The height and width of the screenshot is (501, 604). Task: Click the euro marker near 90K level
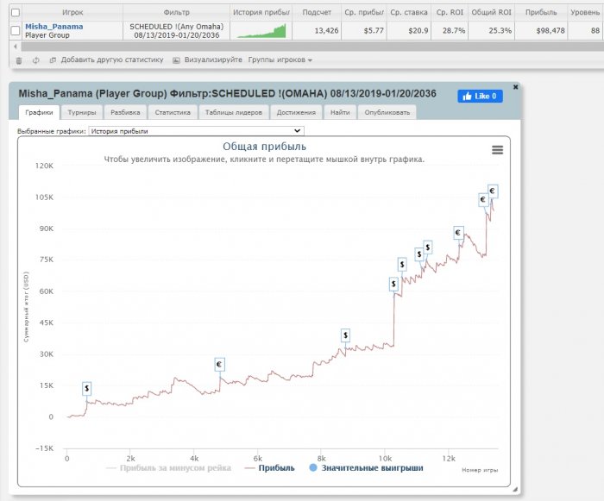point(458,233)
